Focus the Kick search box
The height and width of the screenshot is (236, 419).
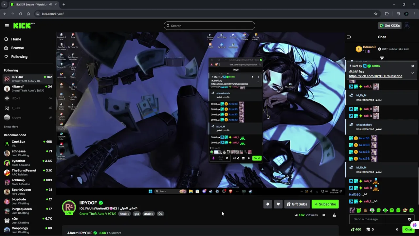pyautogui.click(x=209, y=26)
